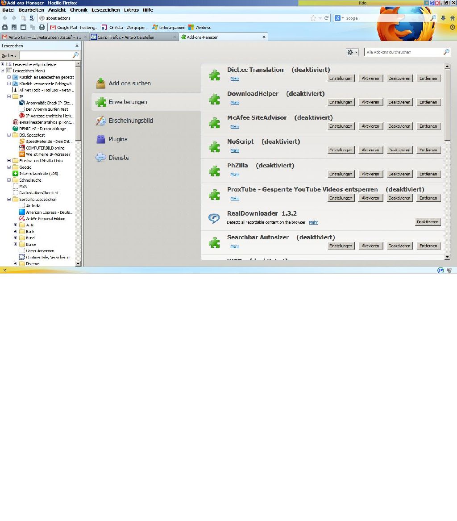Click the Add-ons suchen icon
This screenshot has width=457, height=521.
click(x=101, y=83)
